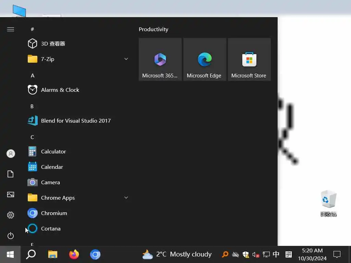The width and height of the screenshot is (351, 263).
Task: Open Blend for Visual Studio 2017
Action: [78, 121]
